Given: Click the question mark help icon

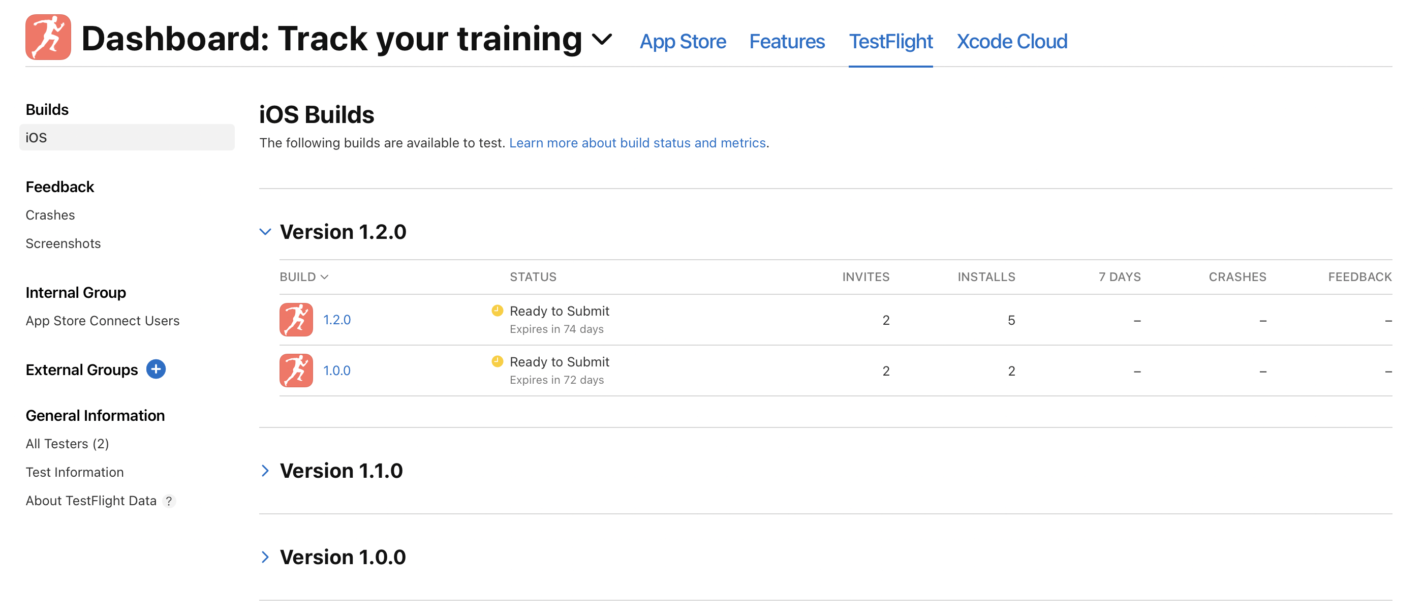Looking at the screenshot, I should click(169, 501).
